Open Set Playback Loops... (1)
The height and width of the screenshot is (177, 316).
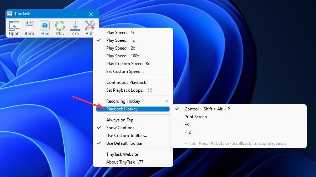click(133, 90)
